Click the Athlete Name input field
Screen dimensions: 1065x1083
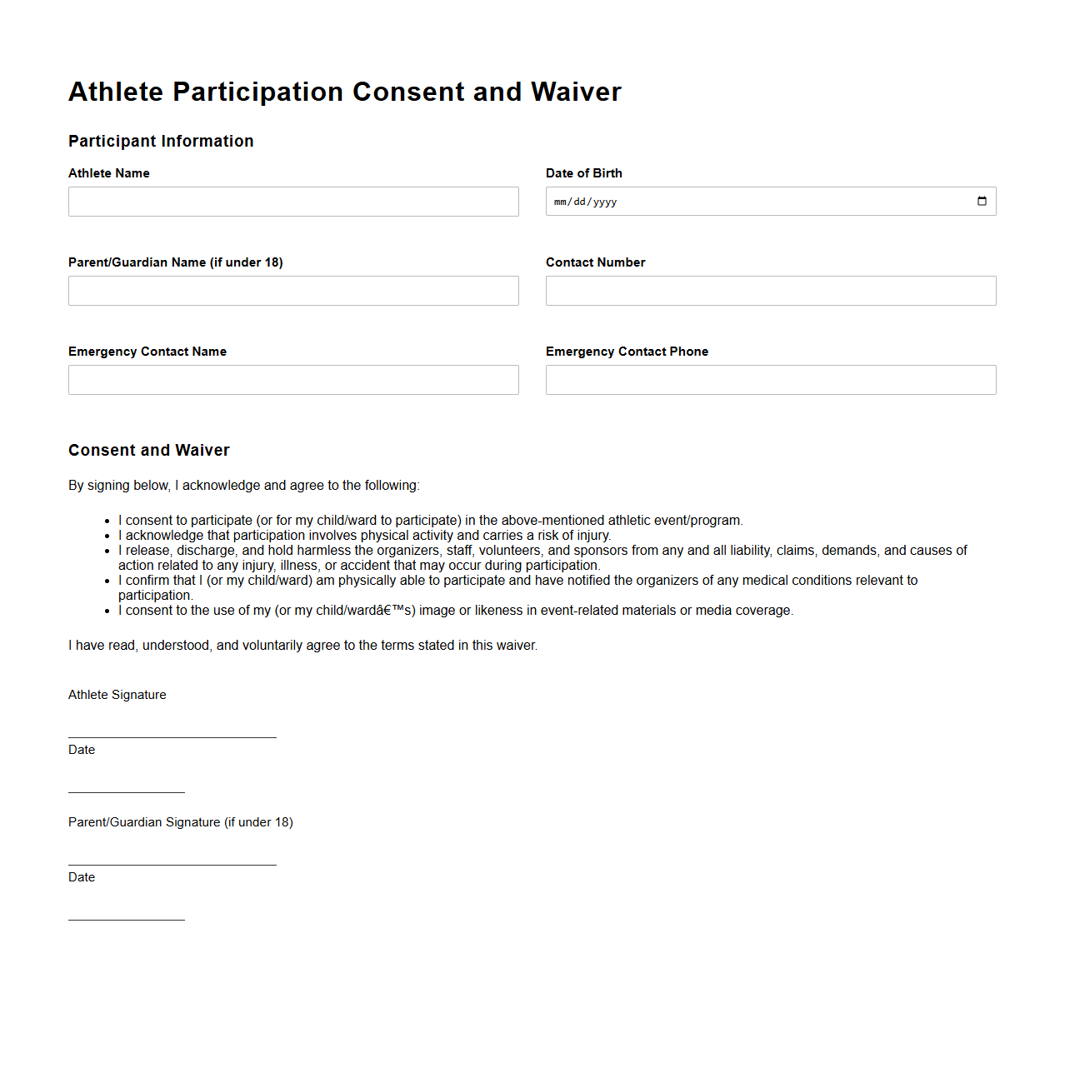(292, 201)
